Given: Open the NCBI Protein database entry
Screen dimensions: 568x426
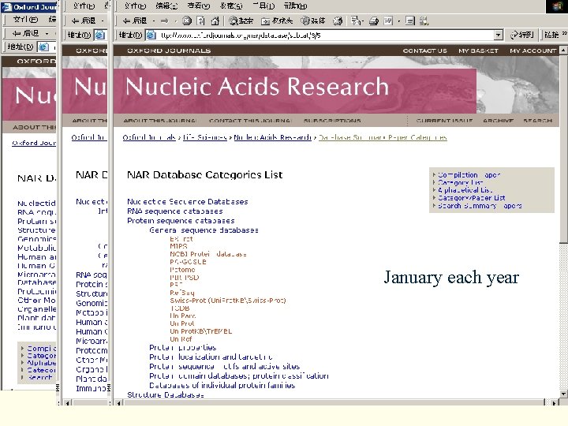Looking at the screenshot, I should [x=208, y=254].
